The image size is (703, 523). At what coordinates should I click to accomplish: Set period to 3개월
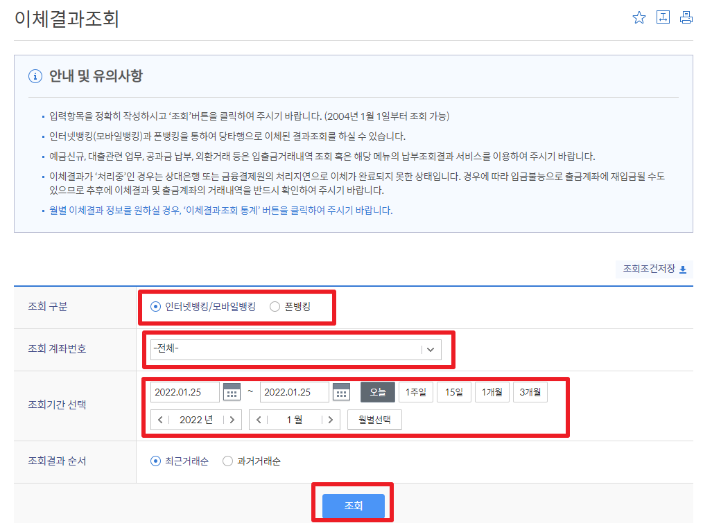point(530,392)
